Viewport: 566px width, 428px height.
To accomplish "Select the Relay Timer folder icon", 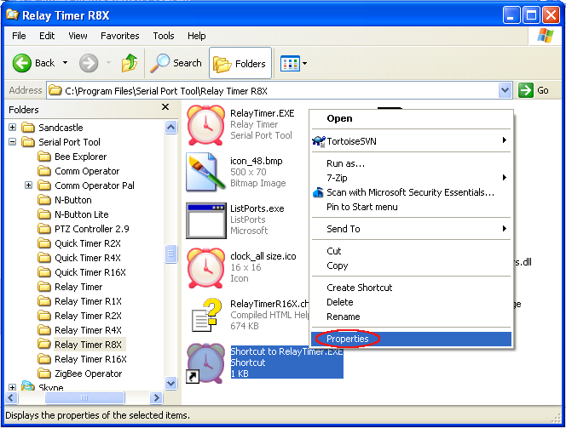I will pyautogui.click(x=44, y=287).
